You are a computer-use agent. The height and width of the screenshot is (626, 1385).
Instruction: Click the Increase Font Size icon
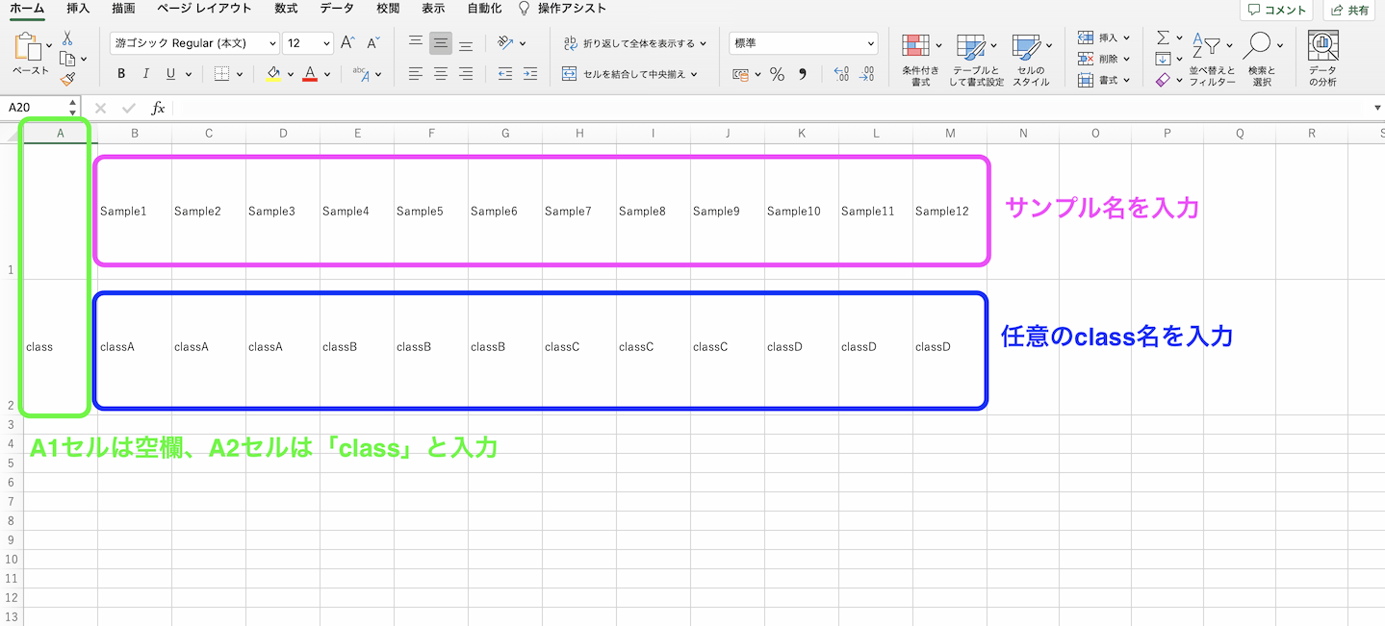point(347,43)
